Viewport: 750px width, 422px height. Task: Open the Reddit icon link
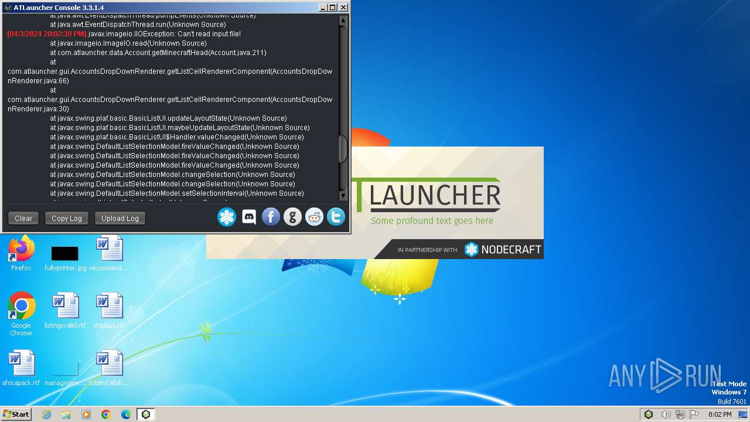point(314,217)
